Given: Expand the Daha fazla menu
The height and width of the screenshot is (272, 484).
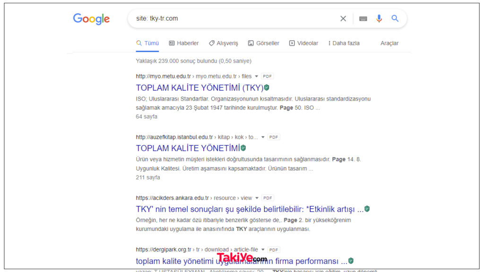Looking at the screenshot, I should [x=344, y=43].
